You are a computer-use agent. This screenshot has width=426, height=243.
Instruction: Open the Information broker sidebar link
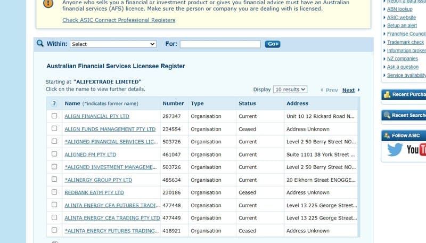[406, 51]
